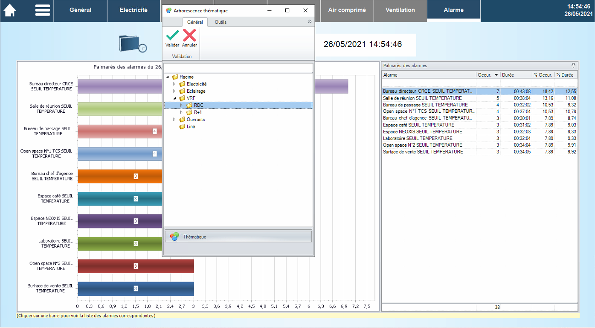Sort by the Alarme column header

pyautogui.click(x=429, y=75)
